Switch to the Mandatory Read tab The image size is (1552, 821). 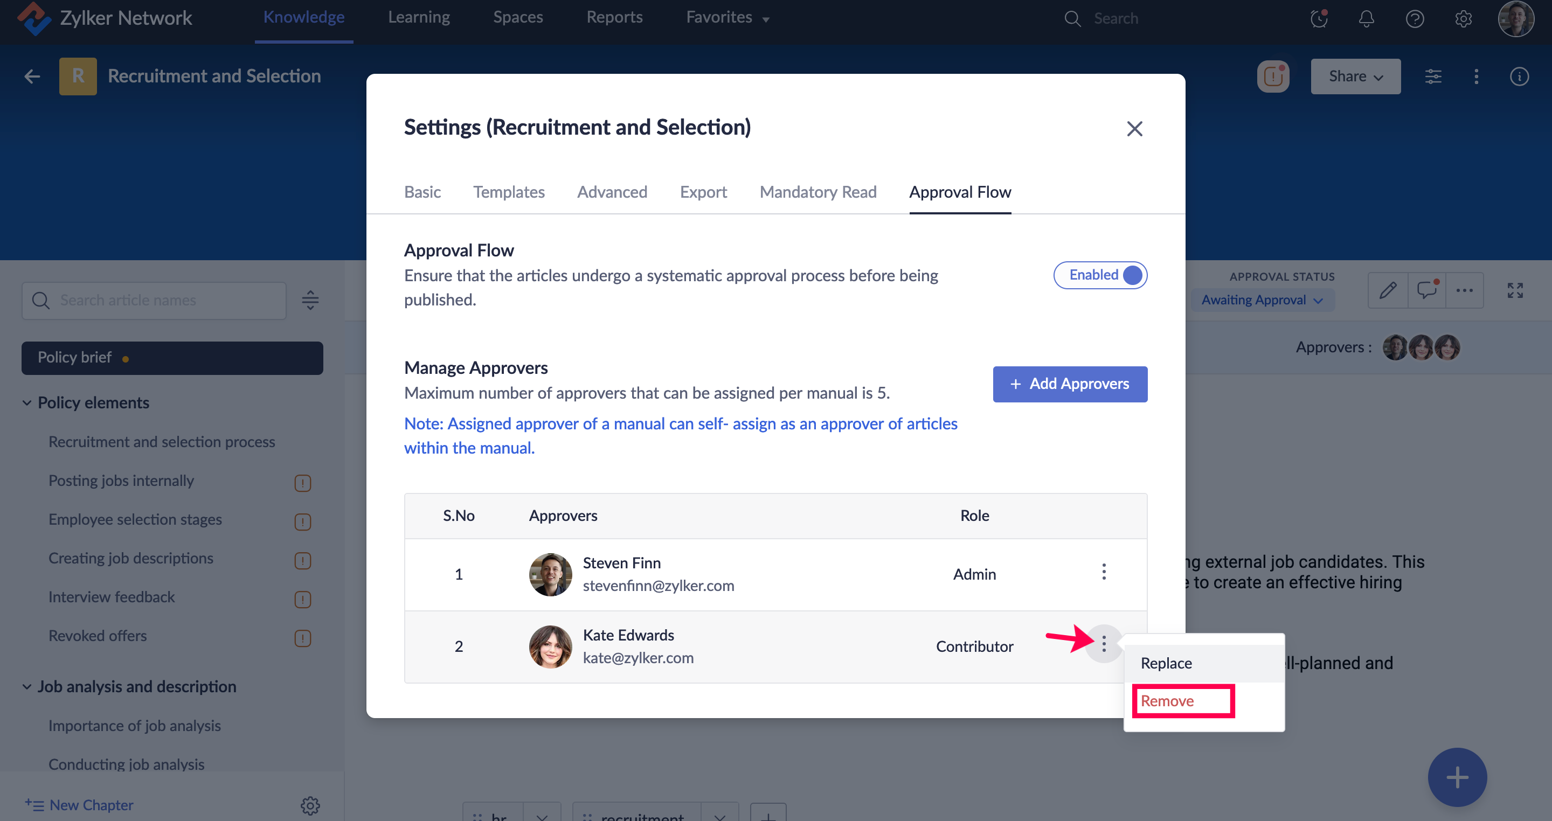[817, 192]
